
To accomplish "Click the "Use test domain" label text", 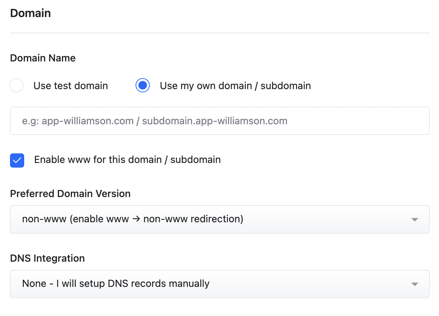I will click(70, 86).
